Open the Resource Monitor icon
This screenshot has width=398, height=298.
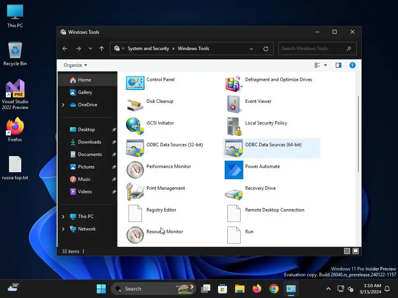click(135, 235)
